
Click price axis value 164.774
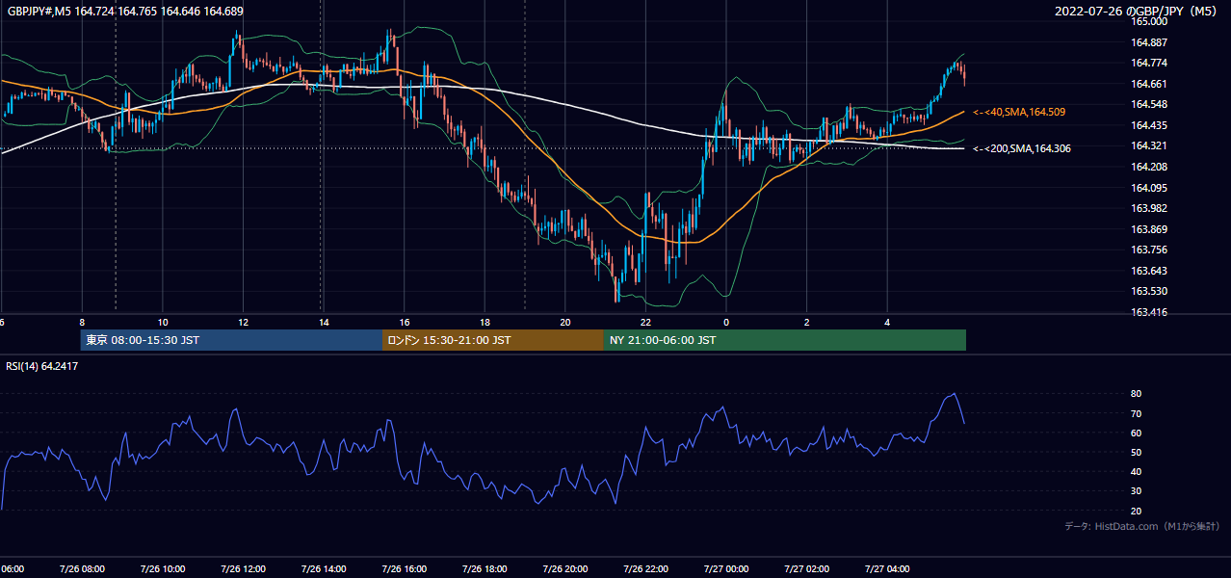coord(1149,63)
